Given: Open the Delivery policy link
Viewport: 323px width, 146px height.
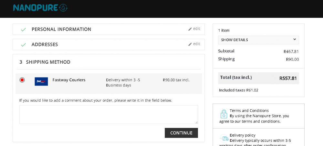Looking at the screenshot, I should tap(242, 135).
